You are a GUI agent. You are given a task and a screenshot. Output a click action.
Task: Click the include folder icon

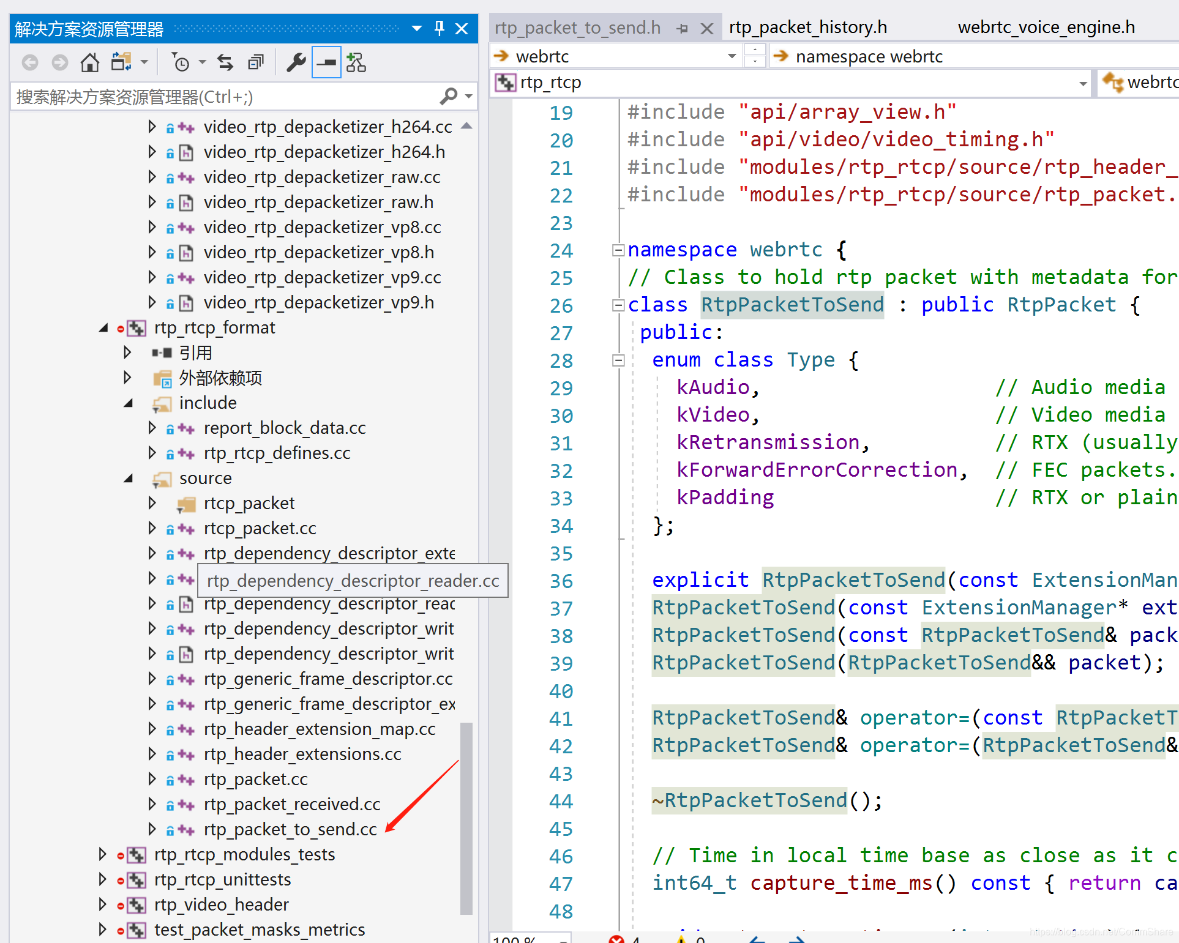point(162,404)
